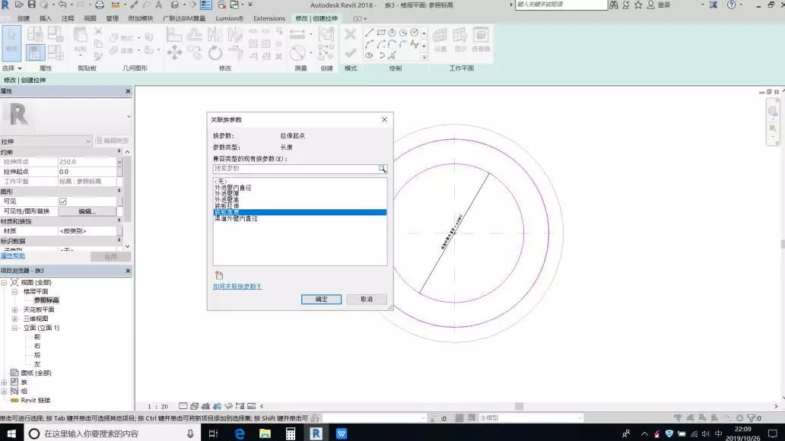Viewport: 785px width, 441px height.
Task: Click the horizontal scrollbar thumb of the drawing view
Action: tap(520, 407)
